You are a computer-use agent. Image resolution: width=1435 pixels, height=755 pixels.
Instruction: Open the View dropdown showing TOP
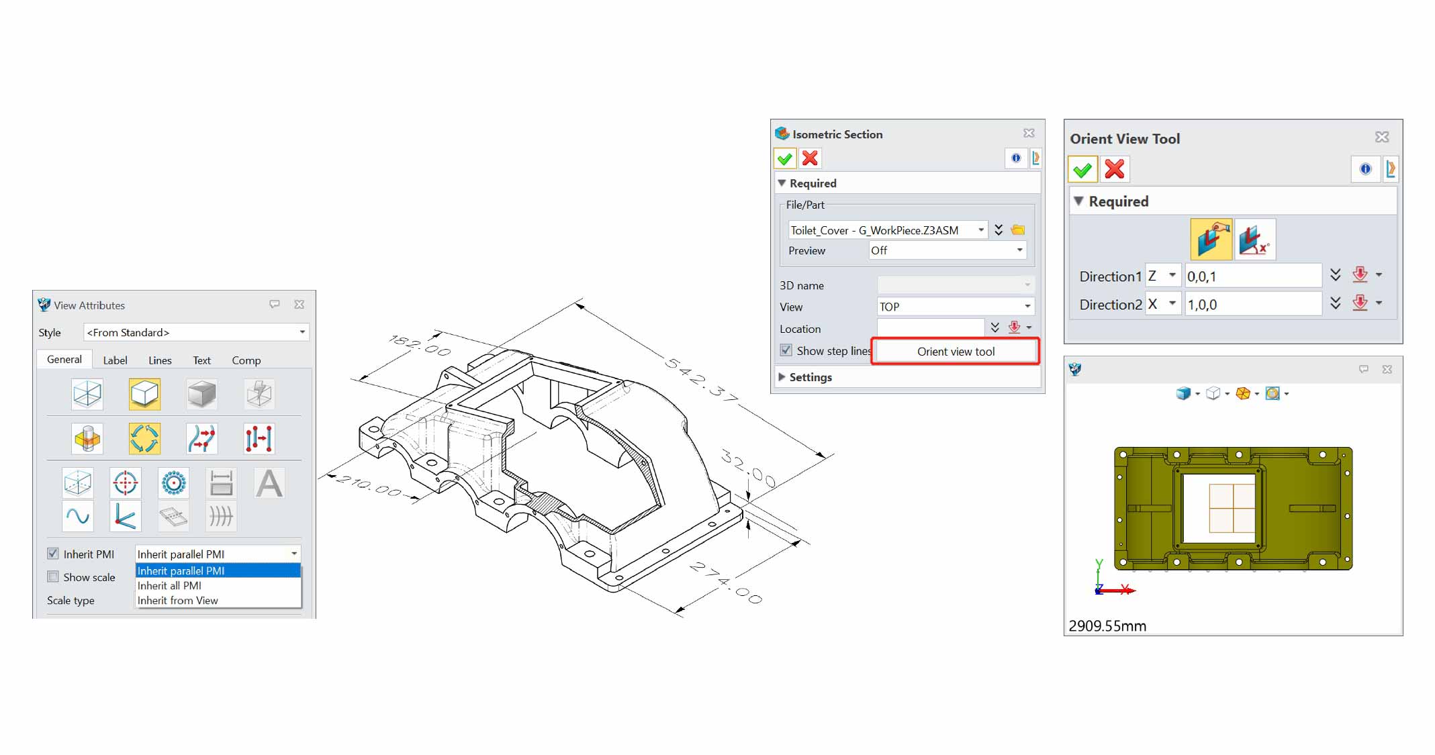pyautogui.click(x=955, y=307)
